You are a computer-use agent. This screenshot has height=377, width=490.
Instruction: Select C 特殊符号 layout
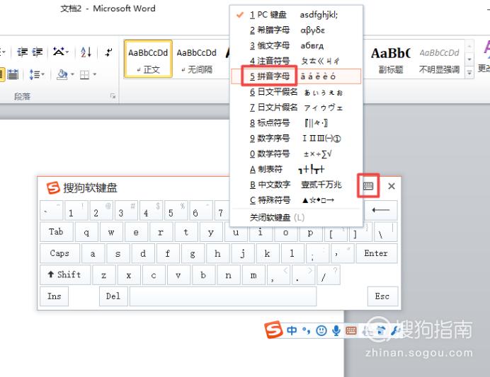tap(296, 200)
